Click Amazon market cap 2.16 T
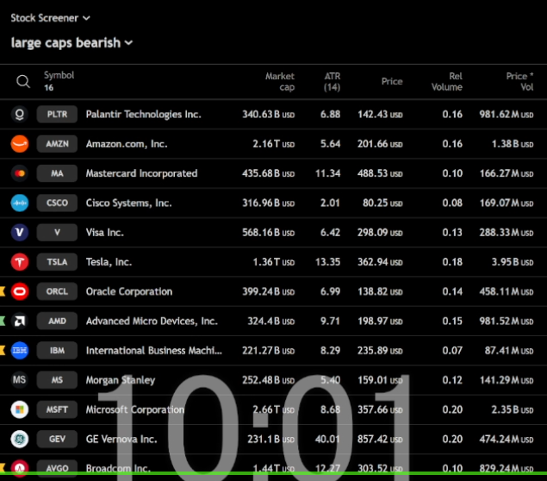The width and height of the screenshot is (547, 481). [274, 144]
